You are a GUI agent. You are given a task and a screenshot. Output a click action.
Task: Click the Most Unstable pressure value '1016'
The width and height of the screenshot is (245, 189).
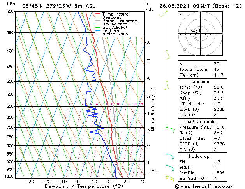click(219, 127)
